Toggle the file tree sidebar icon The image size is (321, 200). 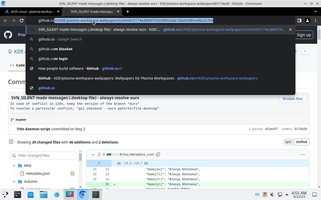[x=11, y=141]
